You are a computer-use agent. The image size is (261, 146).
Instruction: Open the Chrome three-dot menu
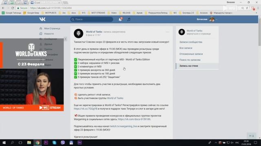pyautogui.click(x=258, y=8)
